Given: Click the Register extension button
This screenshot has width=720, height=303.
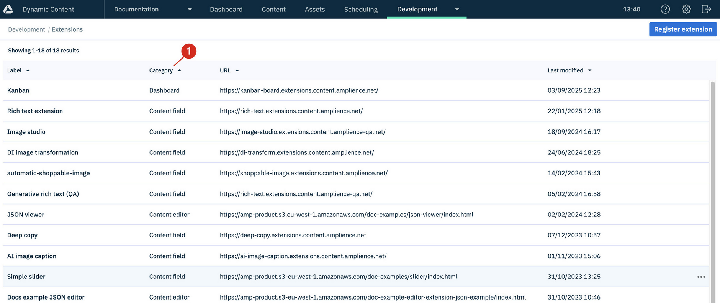Looking at the screenshot, I should 682,29.
